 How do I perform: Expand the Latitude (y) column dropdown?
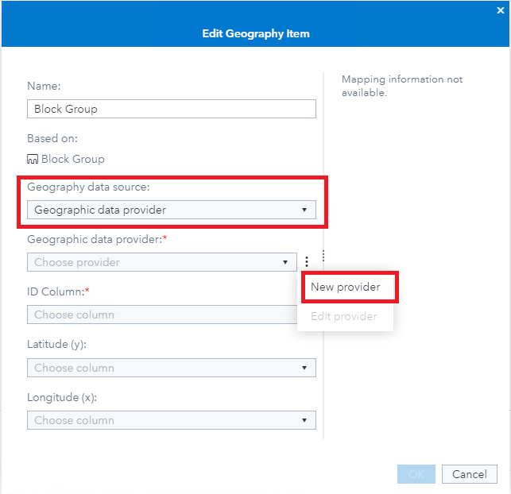171,368
